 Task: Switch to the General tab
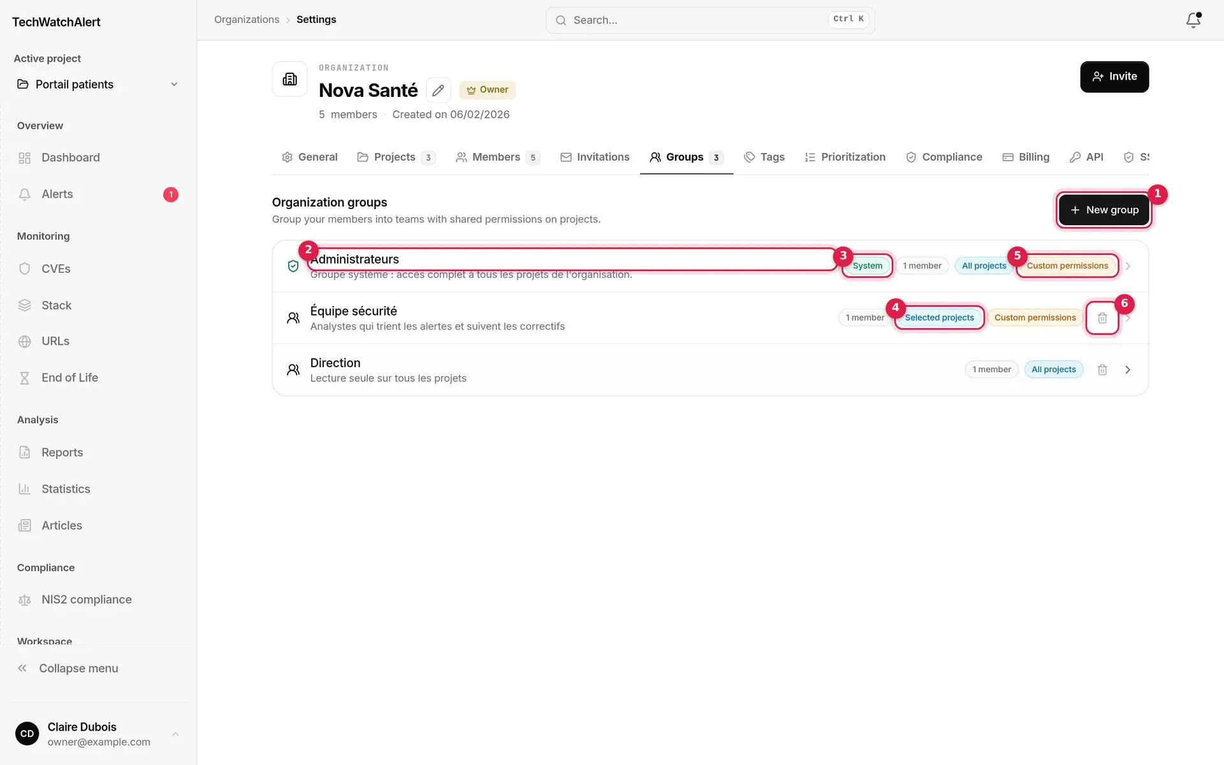coord(310,157)
